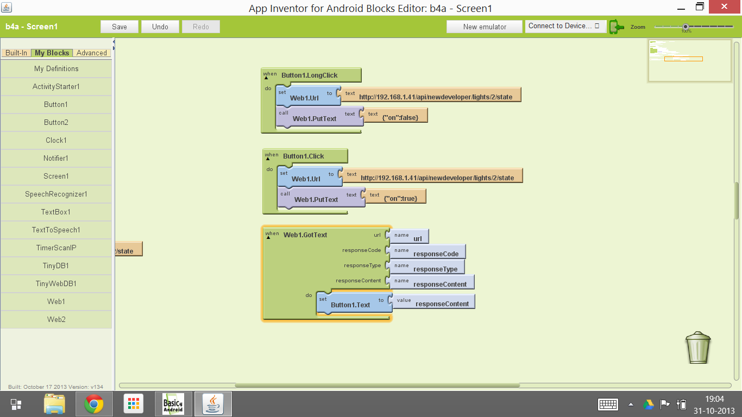Select Web1.Url setter in LongClick block

click(x=308, y=95)
